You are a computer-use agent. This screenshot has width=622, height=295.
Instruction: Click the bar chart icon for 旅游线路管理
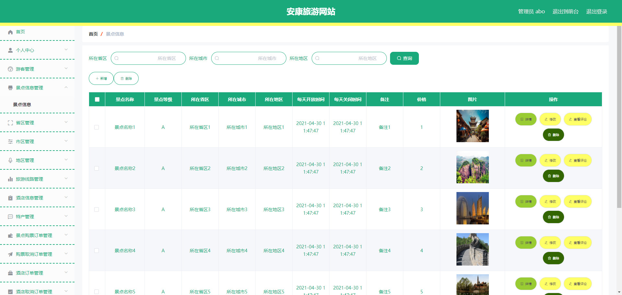[x=10, y=179]
